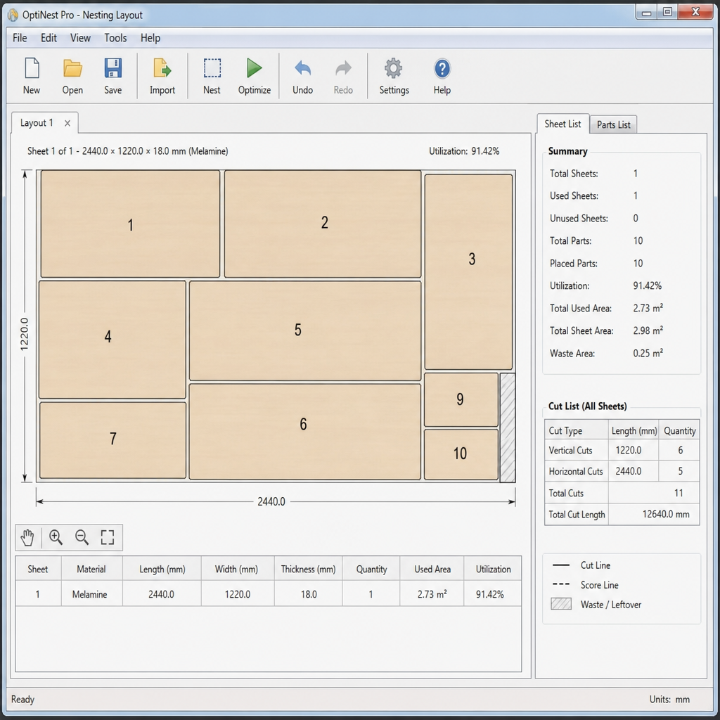
Task: Click the Placed Parts value 10
Action: tap(638, 263)
